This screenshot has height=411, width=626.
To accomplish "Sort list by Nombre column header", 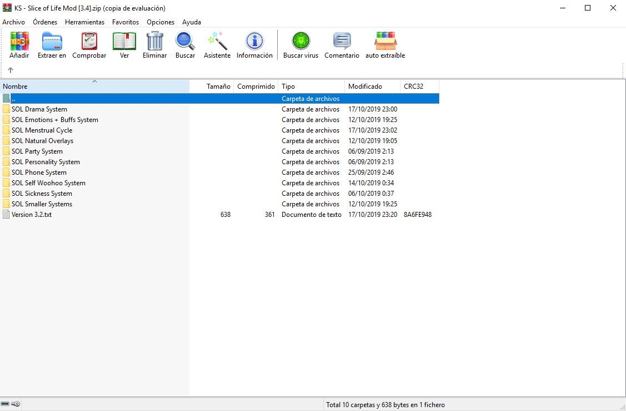I will pos(94,87).
